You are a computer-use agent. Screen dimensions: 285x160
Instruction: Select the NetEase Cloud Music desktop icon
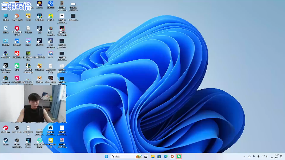[17, 53]
